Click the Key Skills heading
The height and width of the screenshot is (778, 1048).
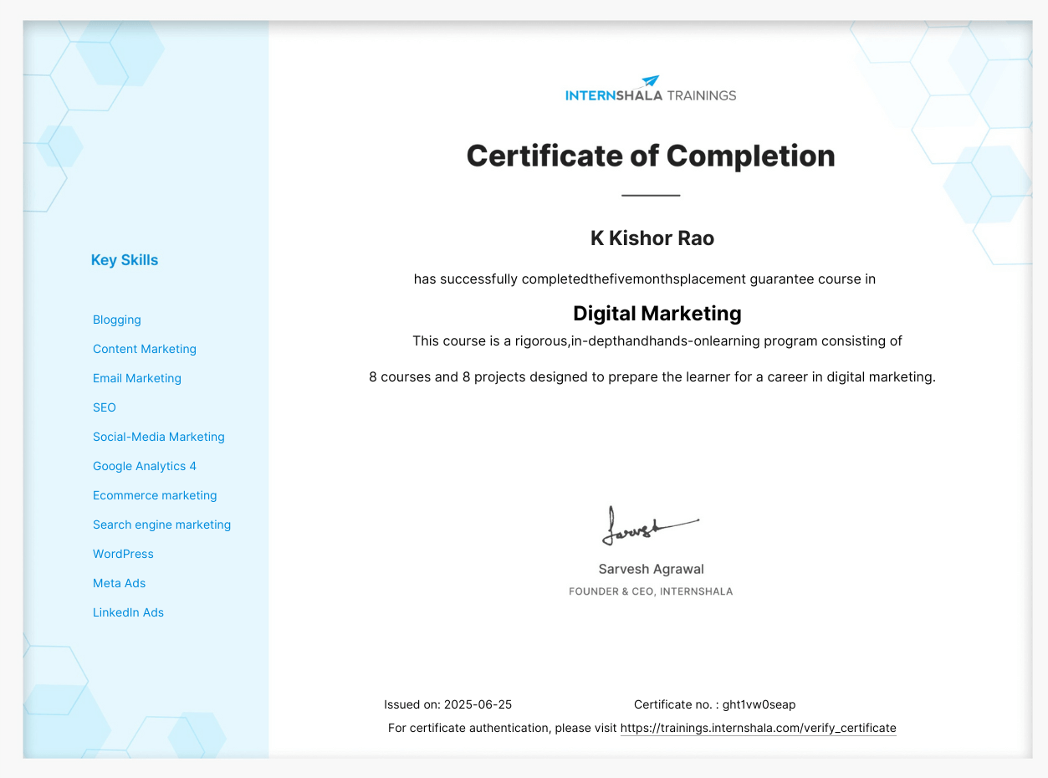pyautogui.click(x=125, y=260)
